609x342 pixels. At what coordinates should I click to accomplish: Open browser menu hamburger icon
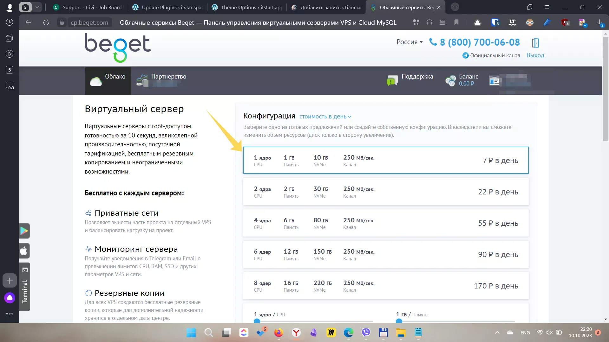pyautogui.click(x=547, y=7)
